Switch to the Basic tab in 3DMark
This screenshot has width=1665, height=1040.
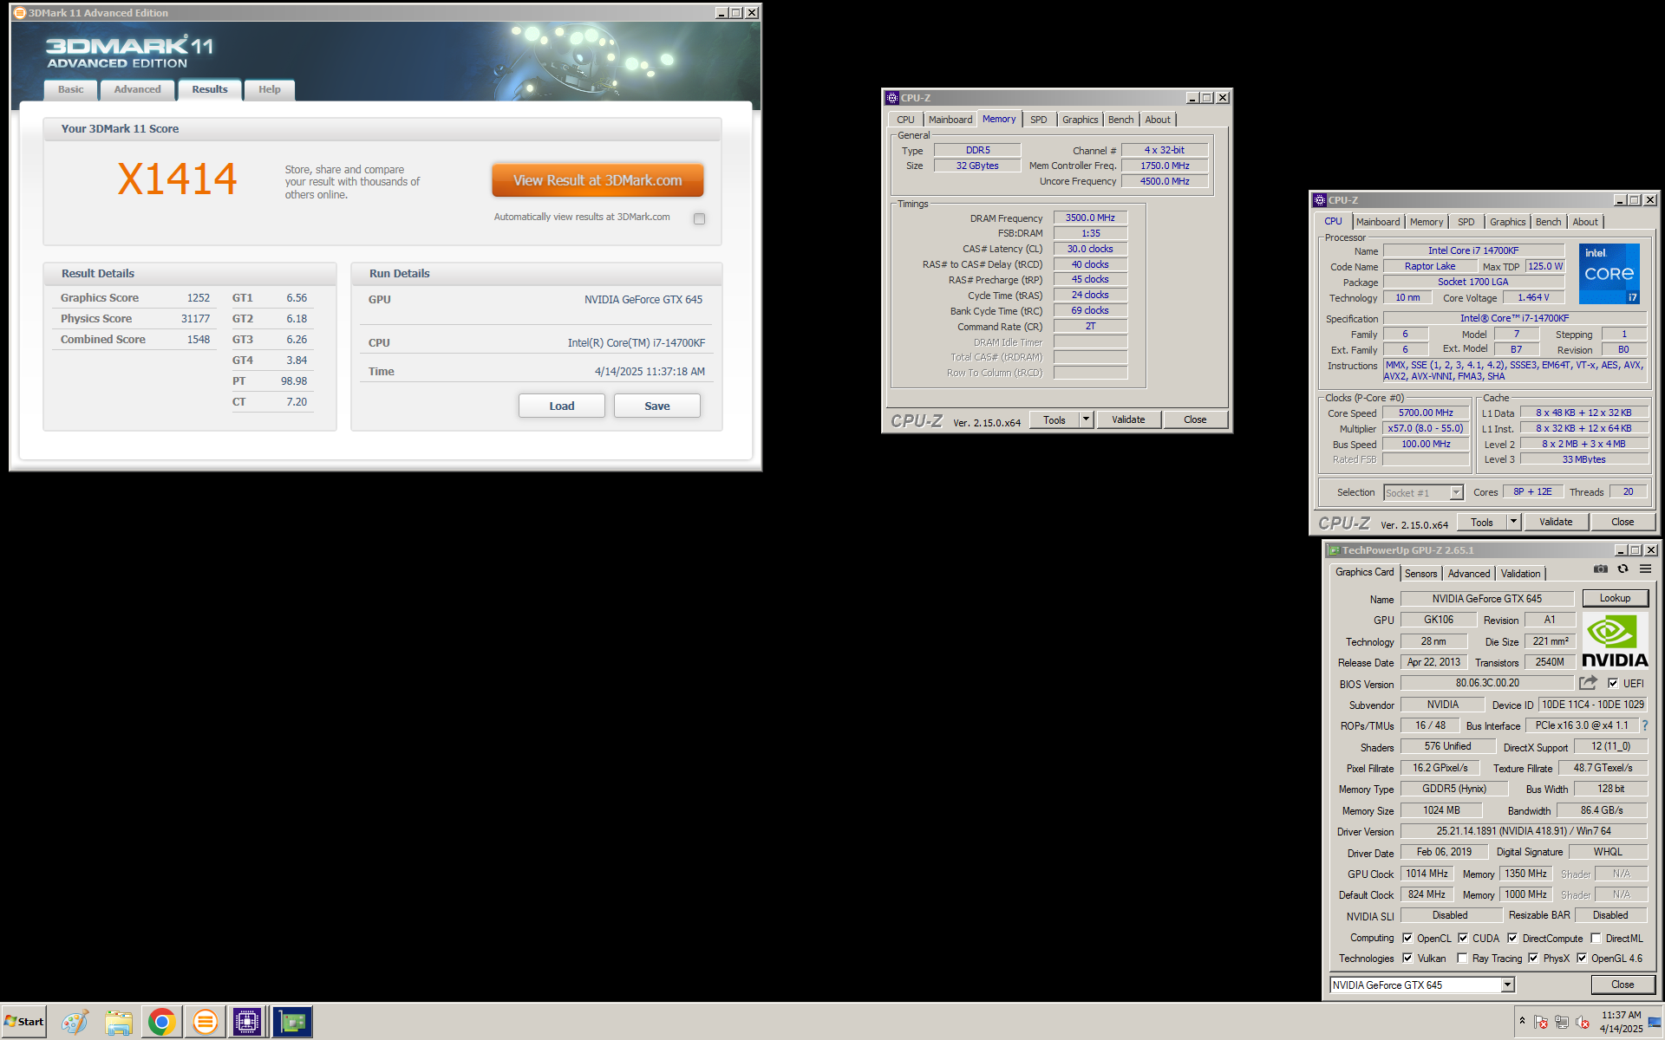(71, 89)
